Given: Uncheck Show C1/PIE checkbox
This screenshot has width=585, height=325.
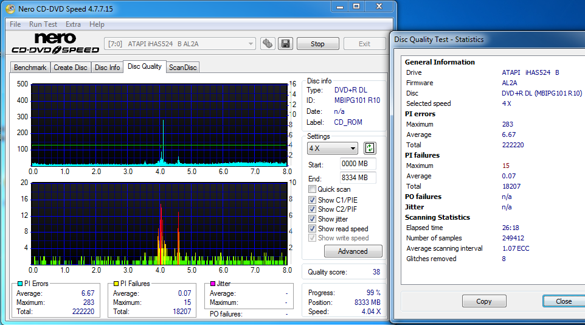Looking at the screenshot, I should point(313,200).
